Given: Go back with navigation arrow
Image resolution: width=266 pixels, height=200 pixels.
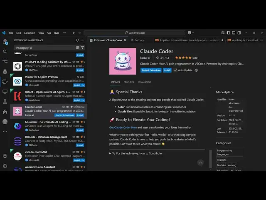Looking at the screenshot, I should click(74, 33).
